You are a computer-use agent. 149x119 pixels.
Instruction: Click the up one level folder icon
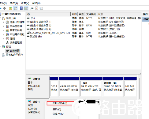(10, 8)
